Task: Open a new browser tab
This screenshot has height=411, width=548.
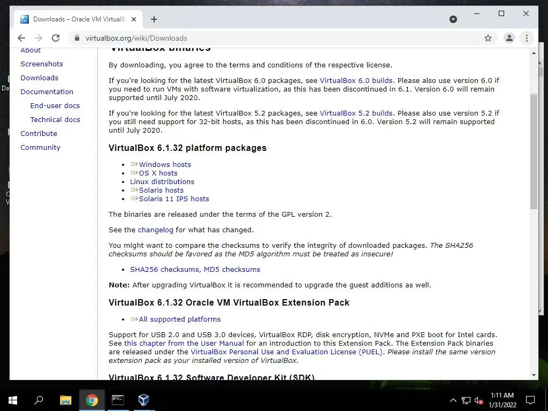Action: [x=154, y=19]
